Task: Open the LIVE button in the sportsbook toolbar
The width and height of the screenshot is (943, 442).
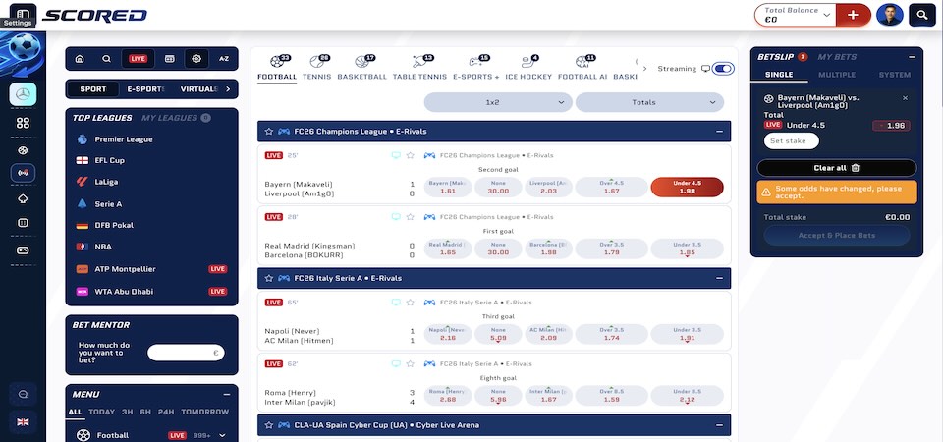Action: [x=138, y=59]
